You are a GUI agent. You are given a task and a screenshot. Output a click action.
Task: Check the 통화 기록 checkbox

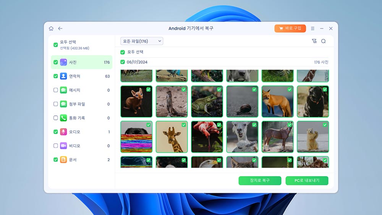coord(55,118)
